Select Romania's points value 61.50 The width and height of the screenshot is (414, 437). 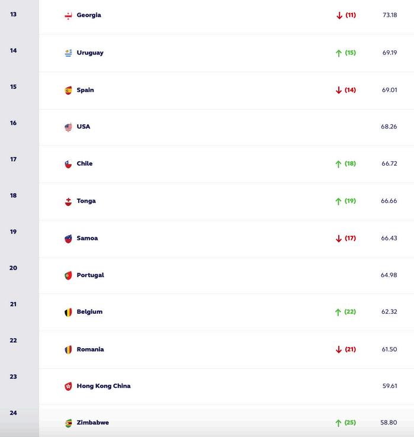point(390,349)
